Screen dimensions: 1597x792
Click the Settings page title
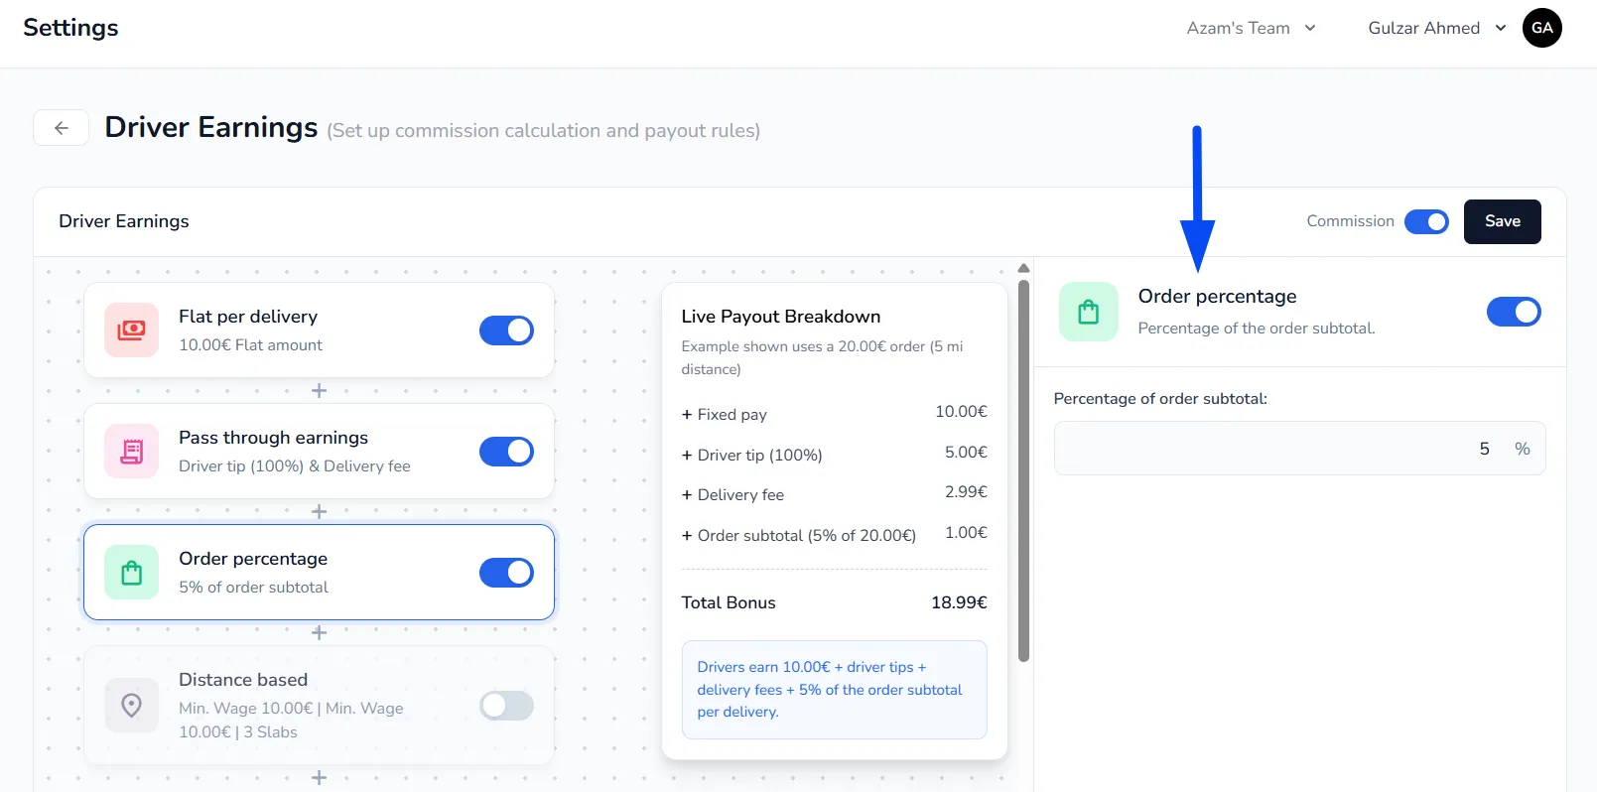click(x=70, y=28)
